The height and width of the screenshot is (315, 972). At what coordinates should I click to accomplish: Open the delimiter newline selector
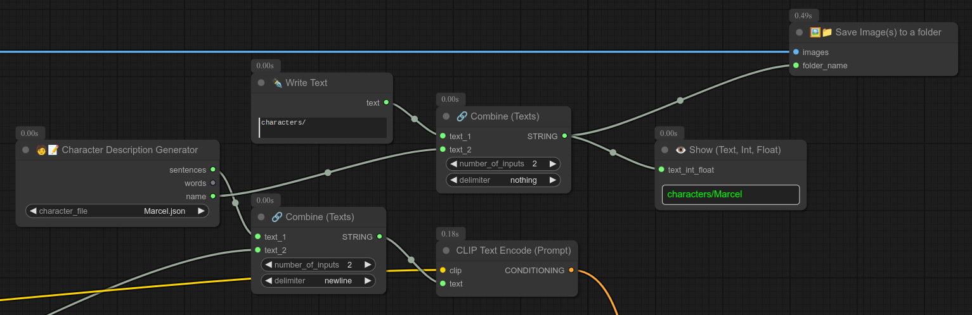point(318,280)
